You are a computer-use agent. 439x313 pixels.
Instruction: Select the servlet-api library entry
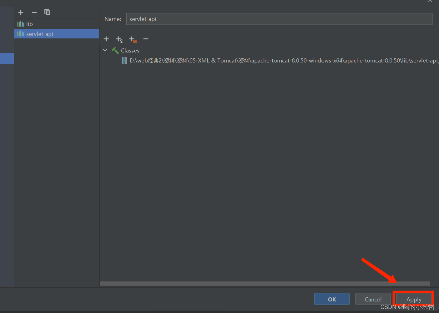tap(57, 34)
